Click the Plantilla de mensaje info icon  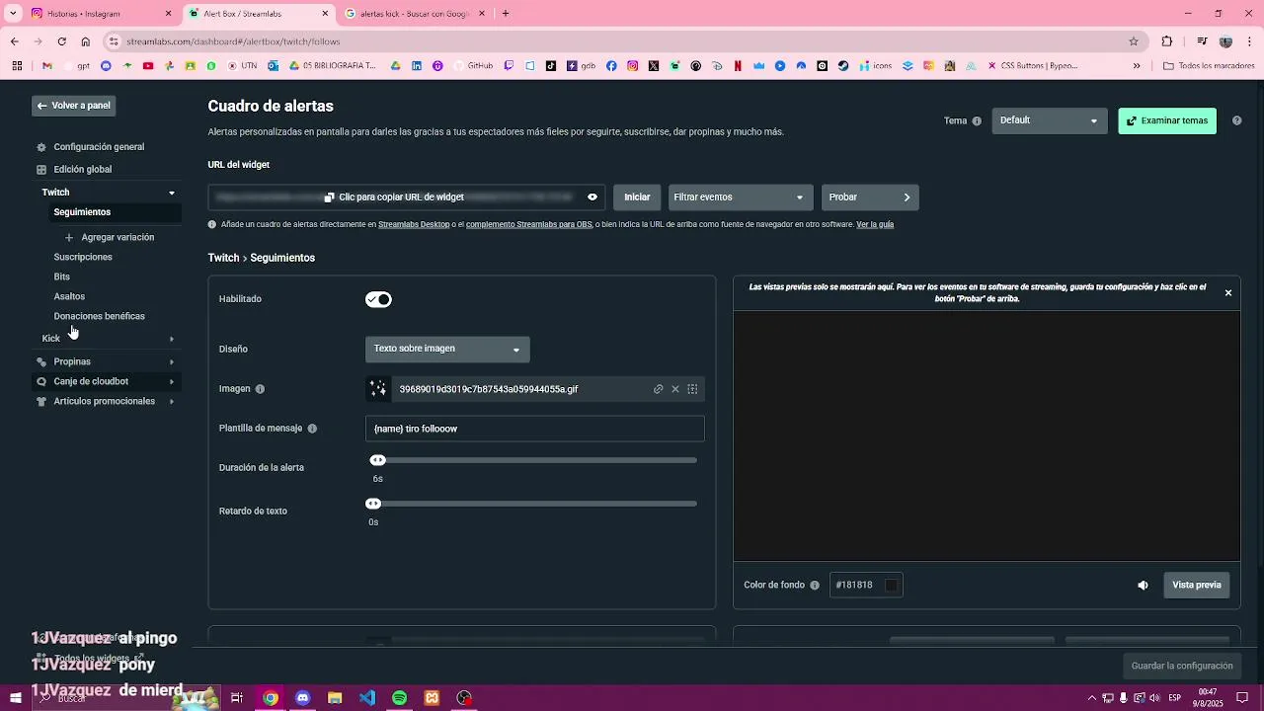click(x=312, y=429)
